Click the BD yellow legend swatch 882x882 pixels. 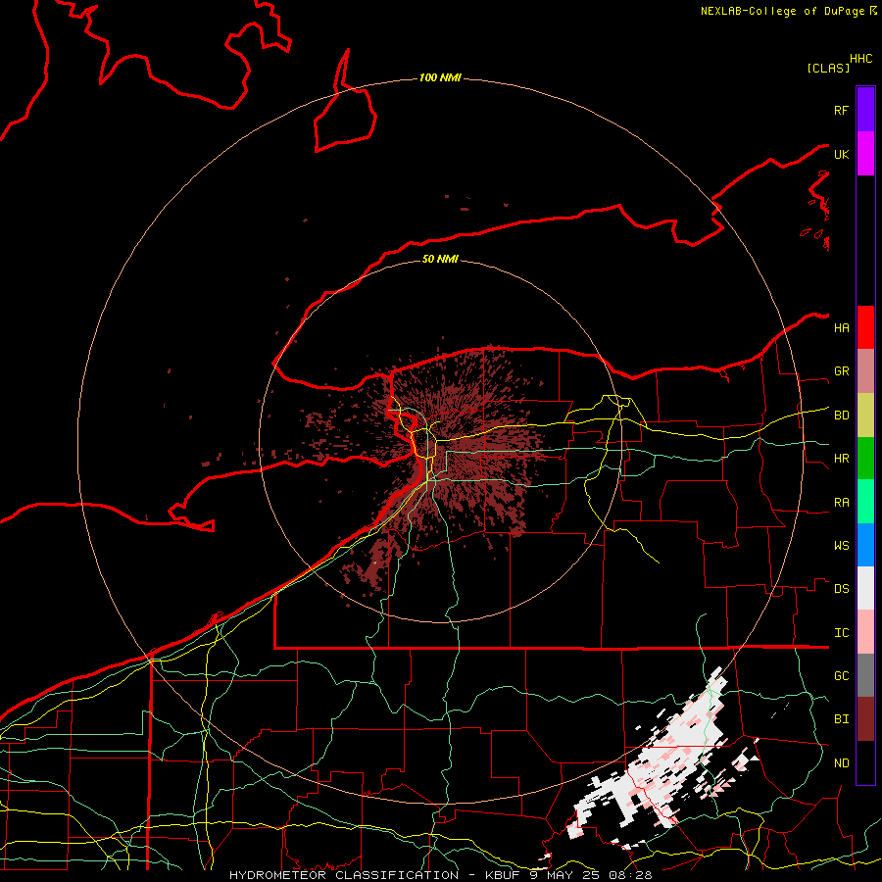tap(865, 416)
